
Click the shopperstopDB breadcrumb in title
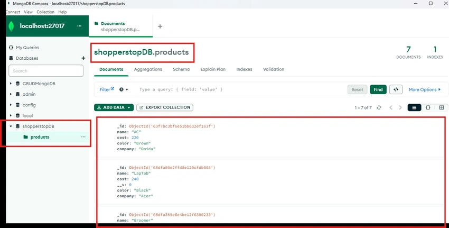point(123,52)
